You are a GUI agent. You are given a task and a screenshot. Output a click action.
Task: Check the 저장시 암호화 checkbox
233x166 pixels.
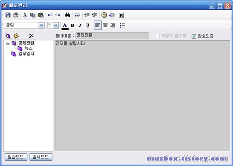point(157,36)
